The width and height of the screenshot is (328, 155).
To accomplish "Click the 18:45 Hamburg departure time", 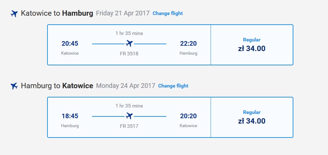I will pos(70,116).
